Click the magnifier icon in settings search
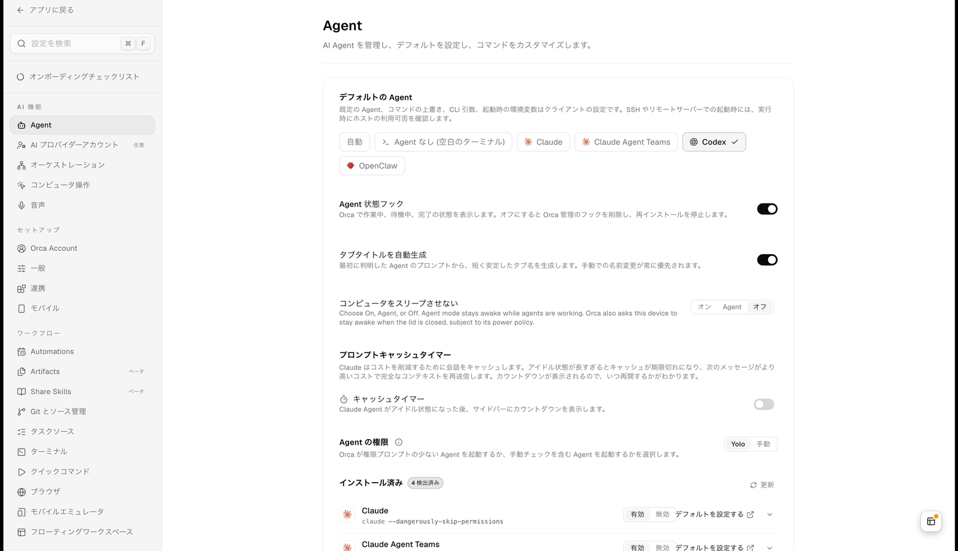 22,44
